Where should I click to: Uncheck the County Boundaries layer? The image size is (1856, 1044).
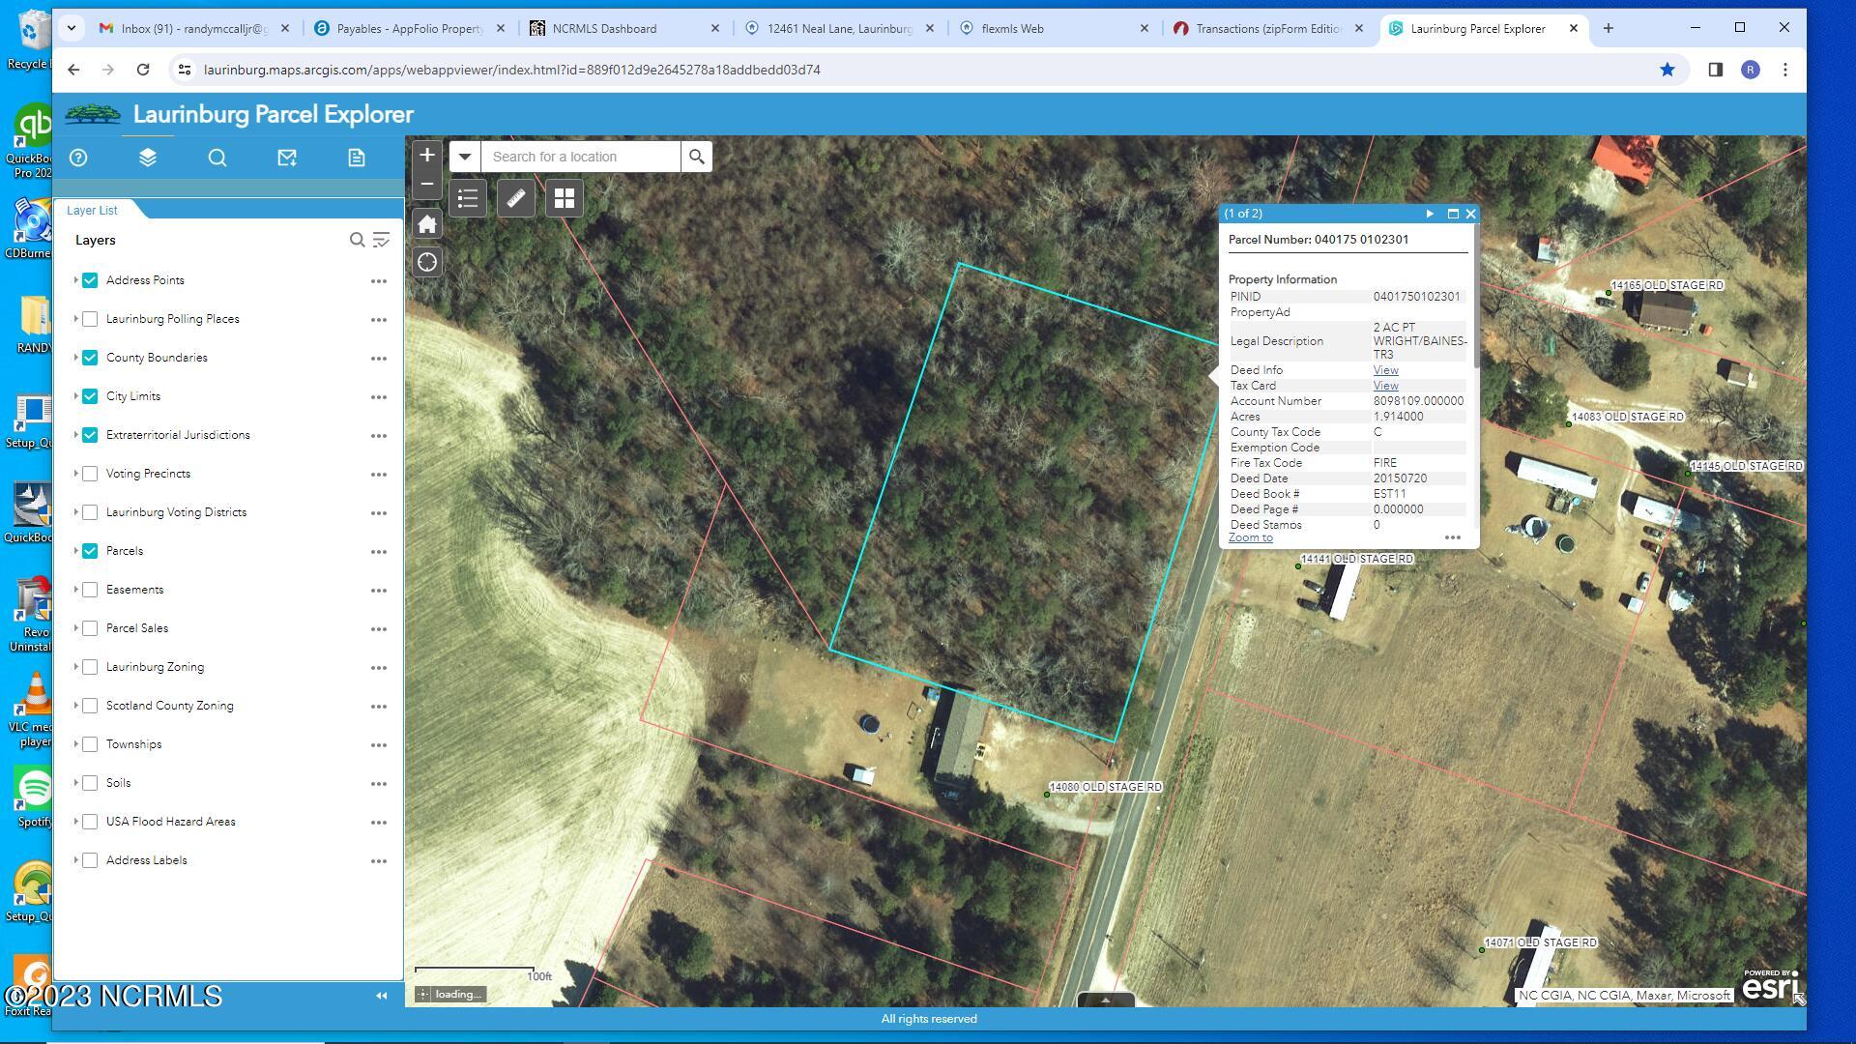point(90,358)
